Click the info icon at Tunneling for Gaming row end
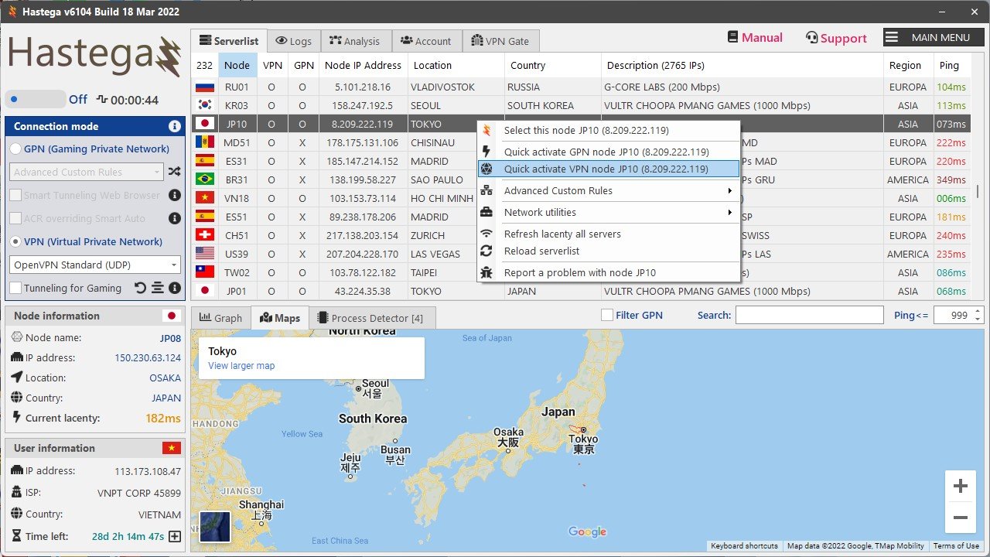 point(175,288)
